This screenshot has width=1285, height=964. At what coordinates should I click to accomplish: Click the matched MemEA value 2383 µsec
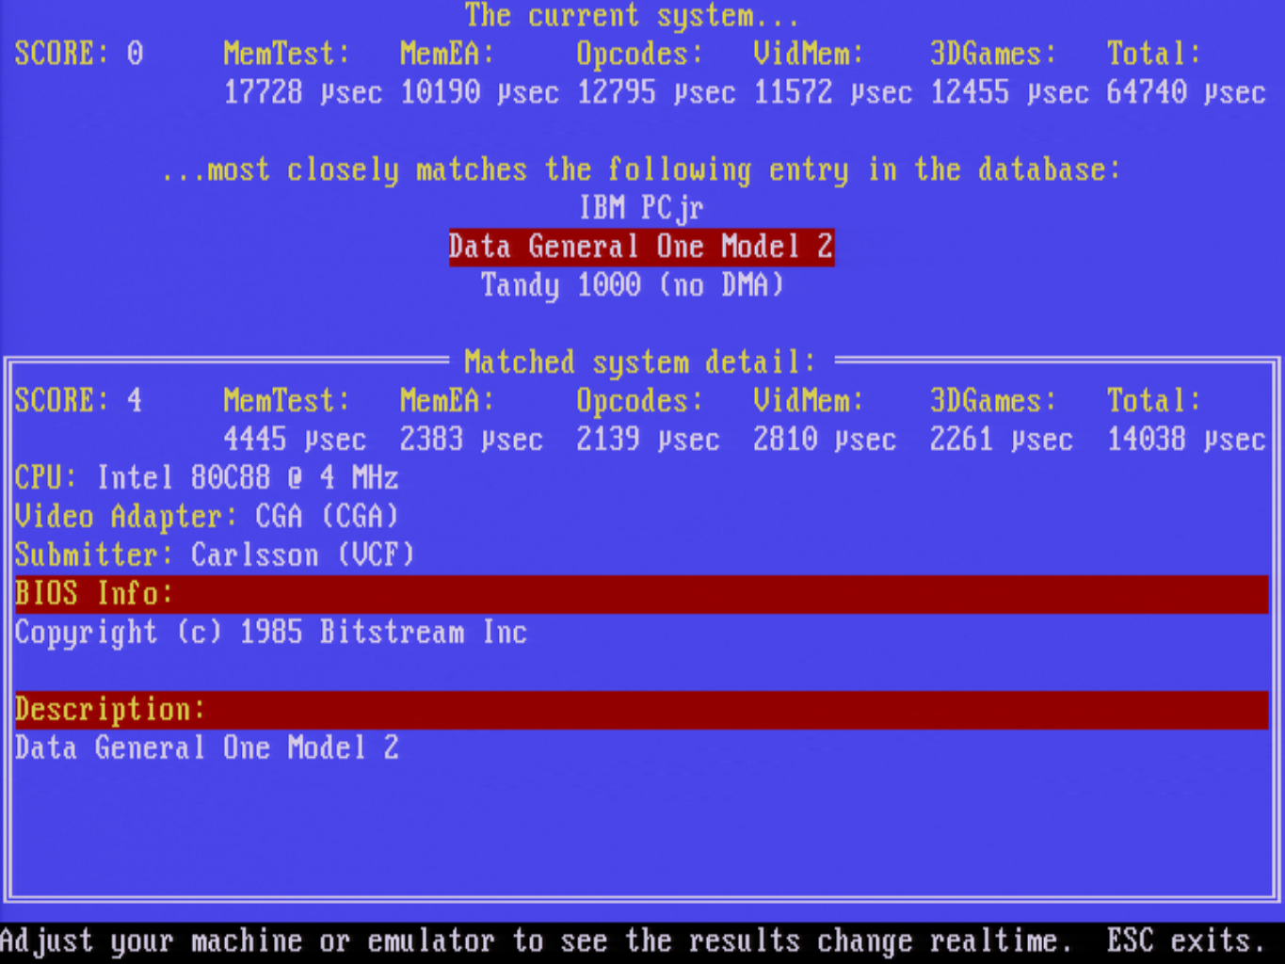tap(472, 440)
